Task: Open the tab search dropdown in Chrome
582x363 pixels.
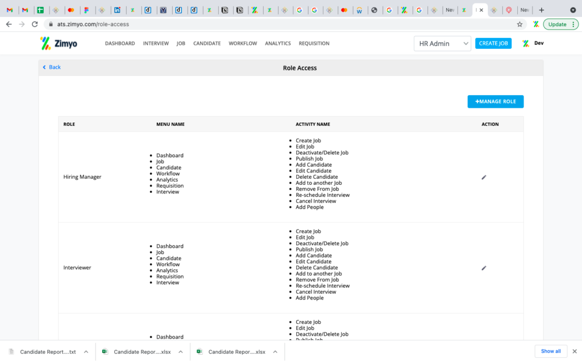Action: point(573,10)
